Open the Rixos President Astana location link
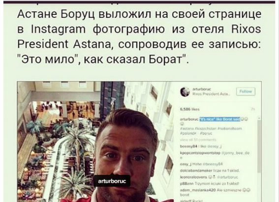Screen dimensions: 279x202 [211, 94]
